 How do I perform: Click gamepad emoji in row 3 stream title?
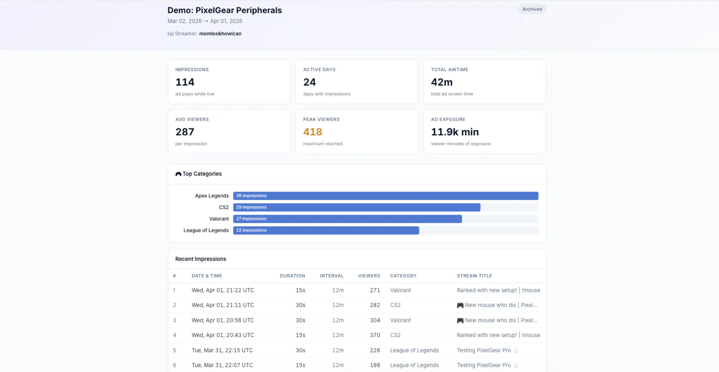460,320
